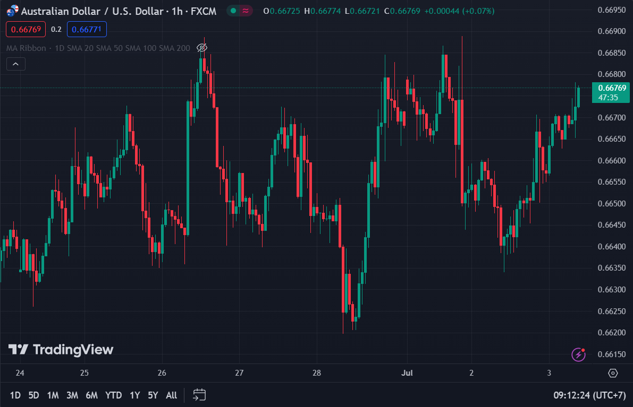Select the 5Y time range
The height and width of the screenshot is (407, 633).
pyautogui.click(x=153, y=395)
